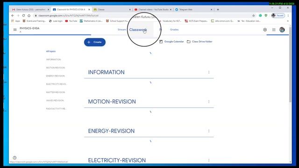Go back with browser back arrow
Image resolution: width=299 pixels, height=168 pixels.
(13, 15)
